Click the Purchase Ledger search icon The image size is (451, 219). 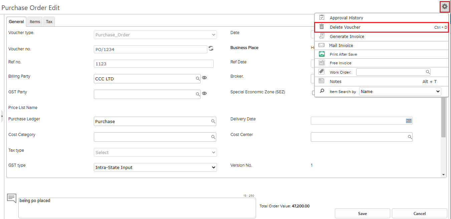click(213, 121)
